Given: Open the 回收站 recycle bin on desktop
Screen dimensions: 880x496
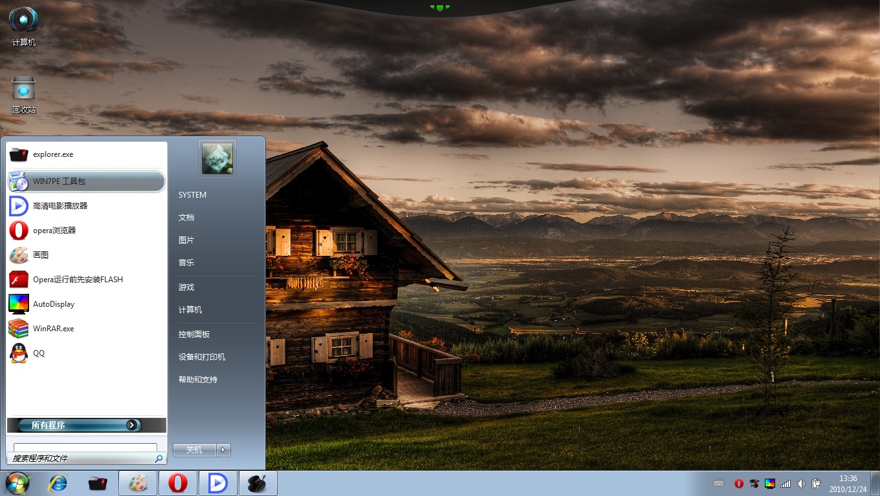Looking at the screenshot, I should coord(23,94).
